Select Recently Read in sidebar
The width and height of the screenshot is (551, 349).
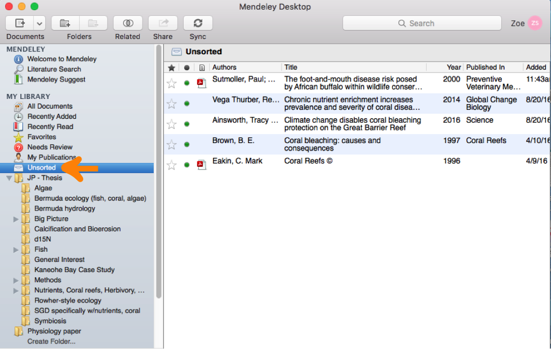point(50,127)
